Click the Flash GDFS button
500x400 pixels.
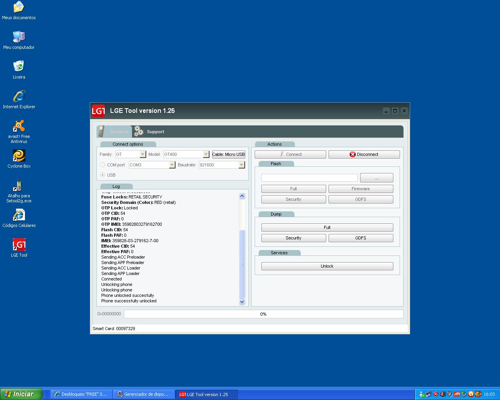coord(361,199)
